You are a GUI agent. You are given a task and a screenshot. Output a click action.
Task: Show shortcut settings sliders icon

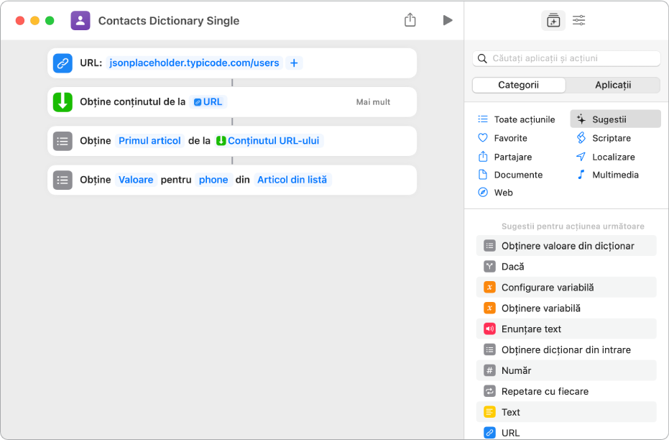point(578,20)
